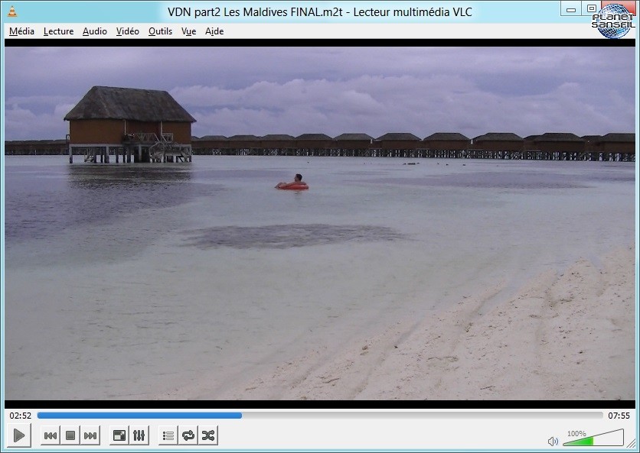Toggle loop repeat mode
Viewport: 640px width, 453px height.
(x=188, y=435)
